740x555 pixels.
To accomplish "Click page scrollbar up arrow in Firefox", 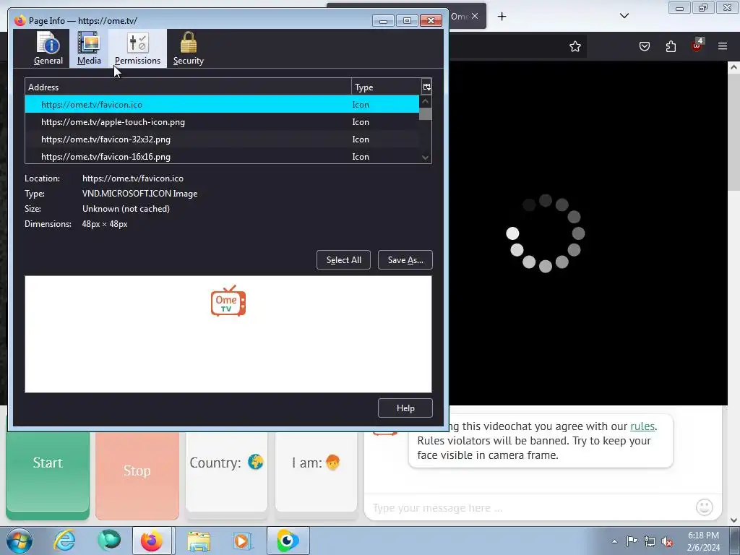I will (x=734, y=67).
